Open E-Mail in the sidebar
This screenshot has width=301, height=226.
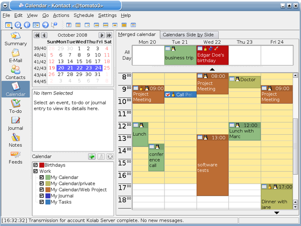(15, 55)
